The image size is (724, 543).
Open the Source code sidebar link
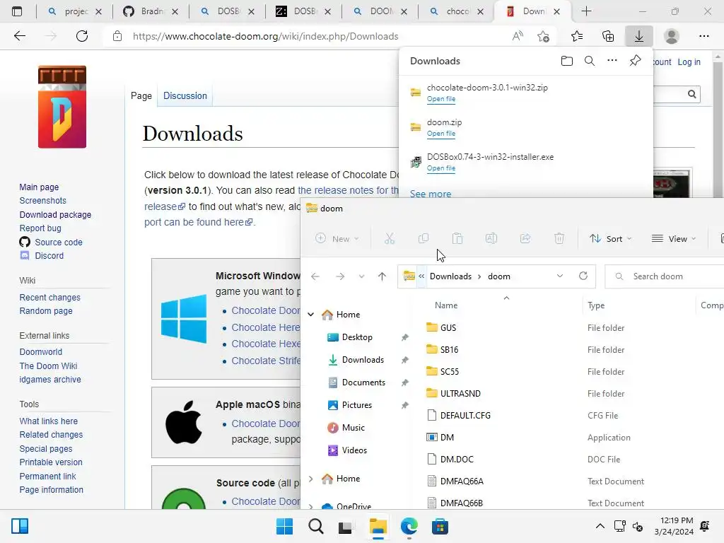58,242
